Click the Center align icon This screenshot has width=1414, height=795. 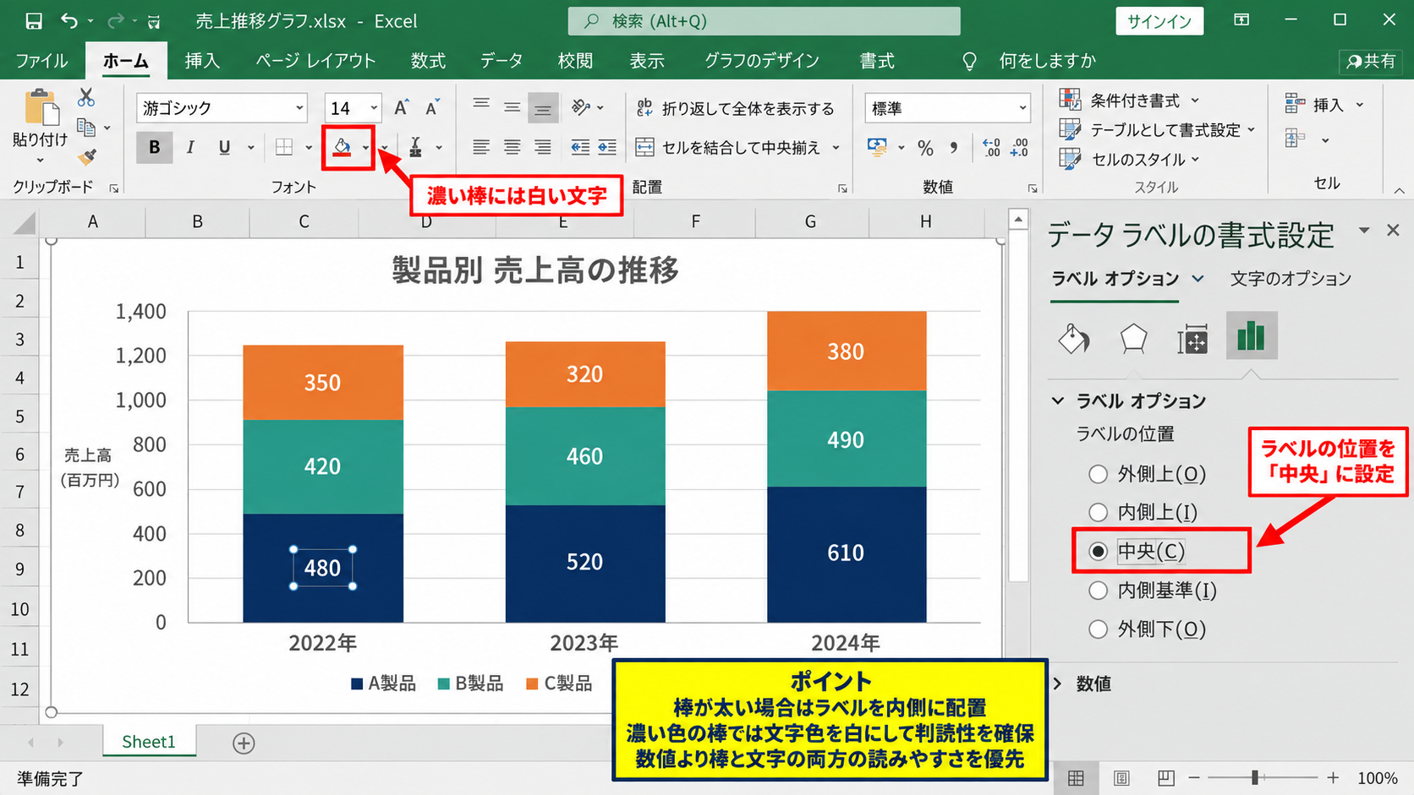coord(512,148)
